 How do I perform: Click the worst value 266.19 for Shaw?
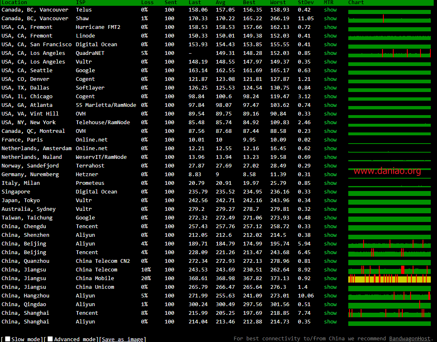point(279,19)
